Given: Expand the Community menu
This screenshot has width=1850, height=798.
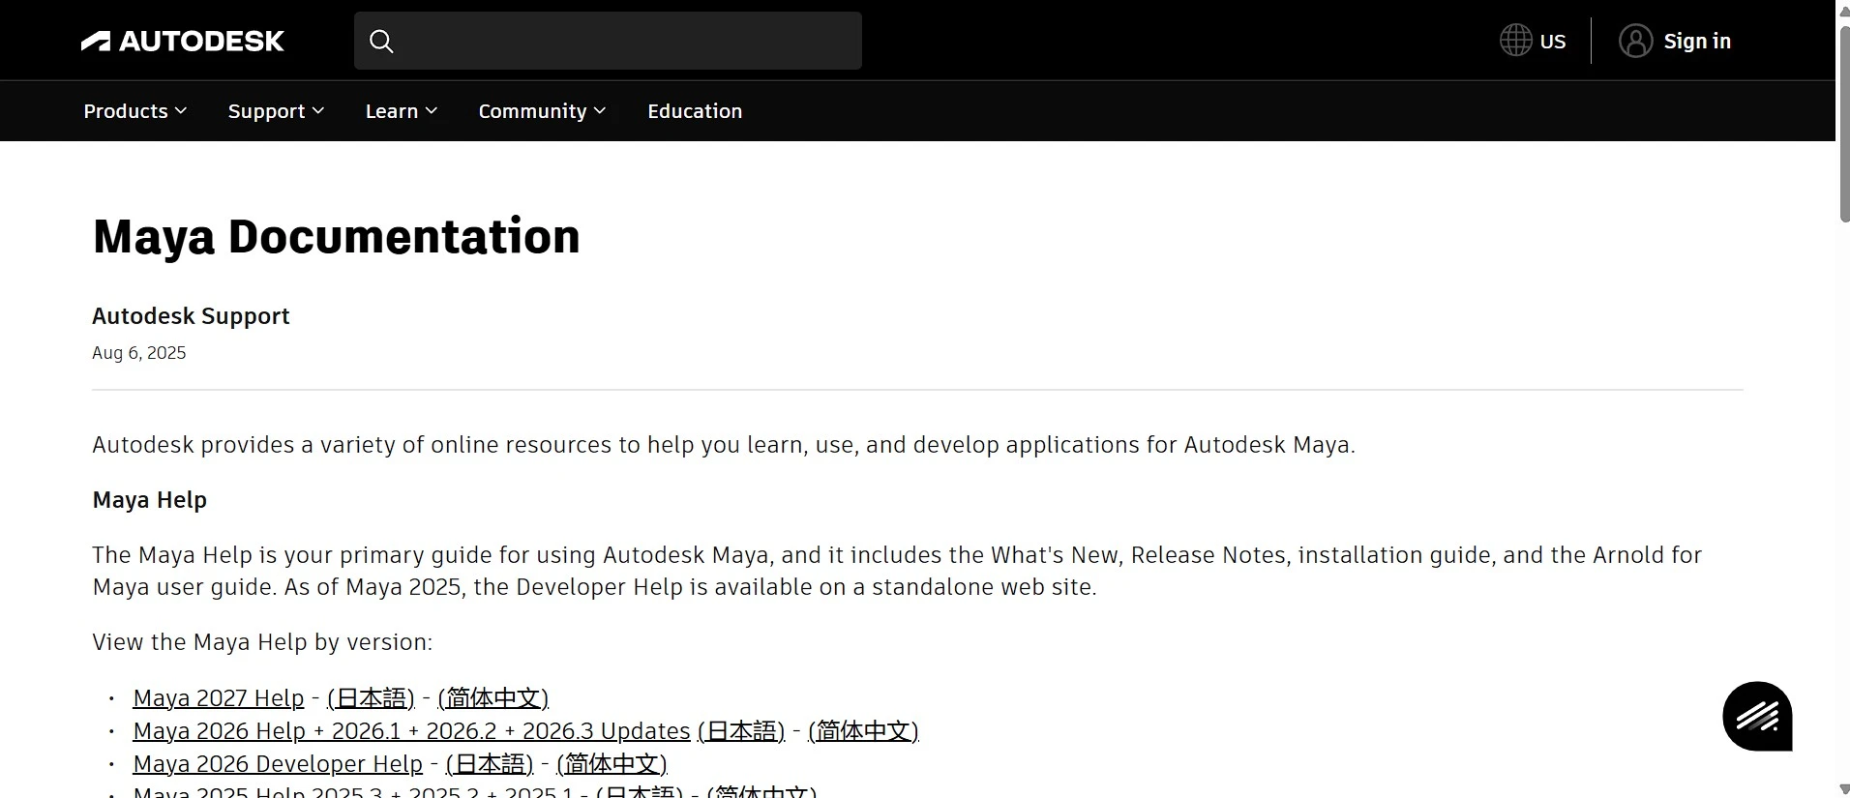Looking at the screenshot, I should pos(542,111).
